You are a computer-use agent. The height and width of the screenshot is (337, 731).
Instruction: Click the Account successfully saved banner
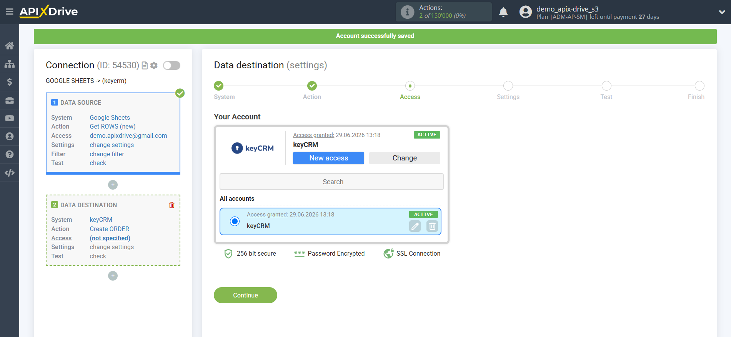coord(375,36)
